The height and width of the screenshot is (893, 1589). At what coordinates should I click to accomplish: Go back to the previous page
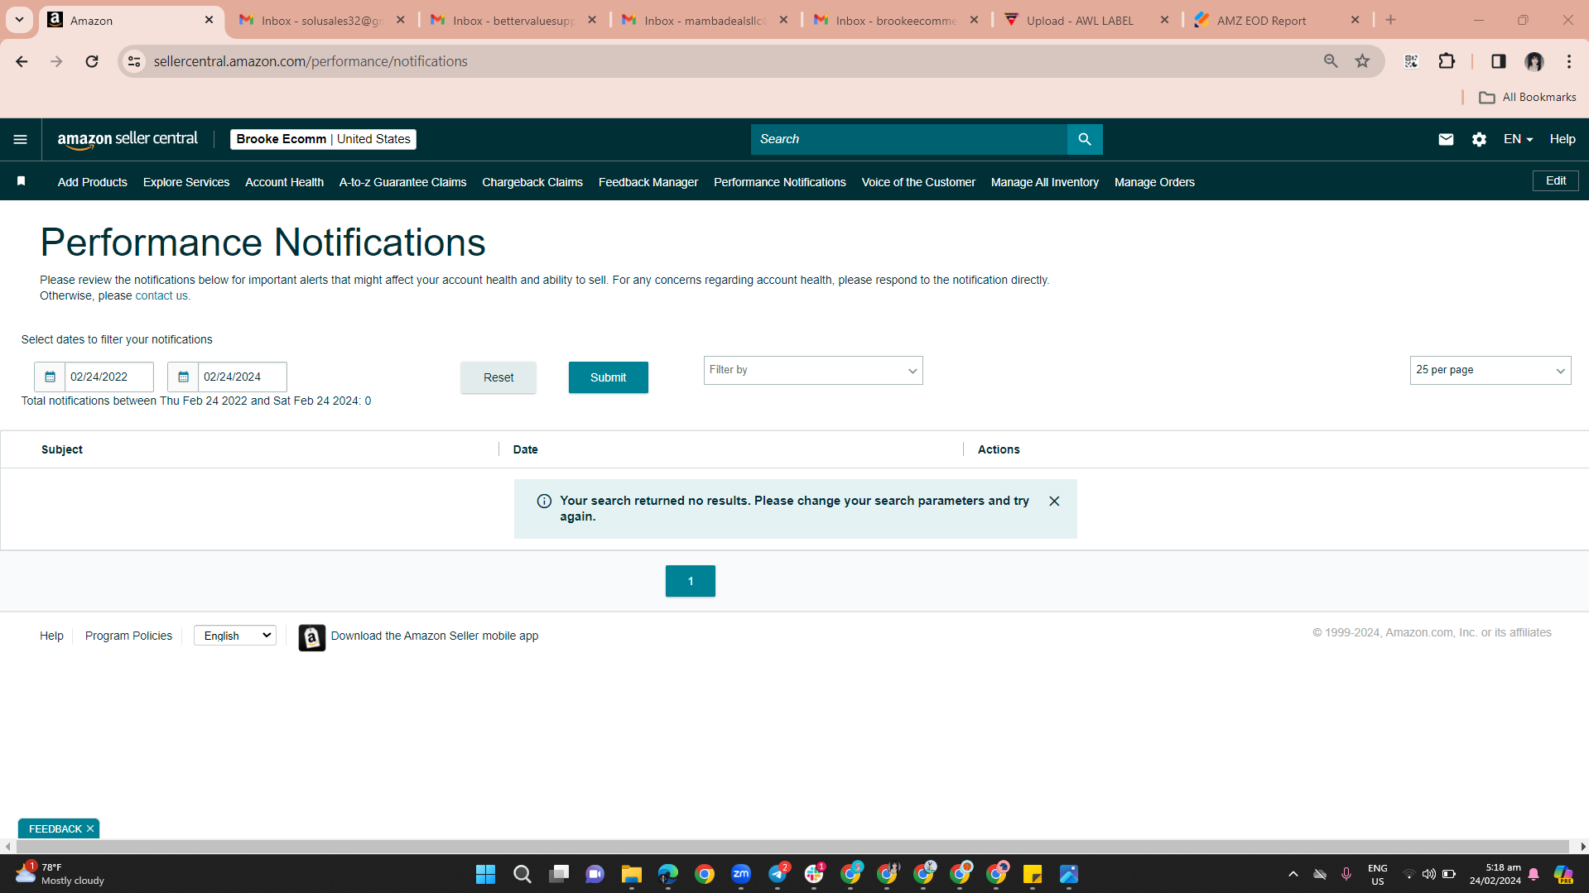pos(22,61)
